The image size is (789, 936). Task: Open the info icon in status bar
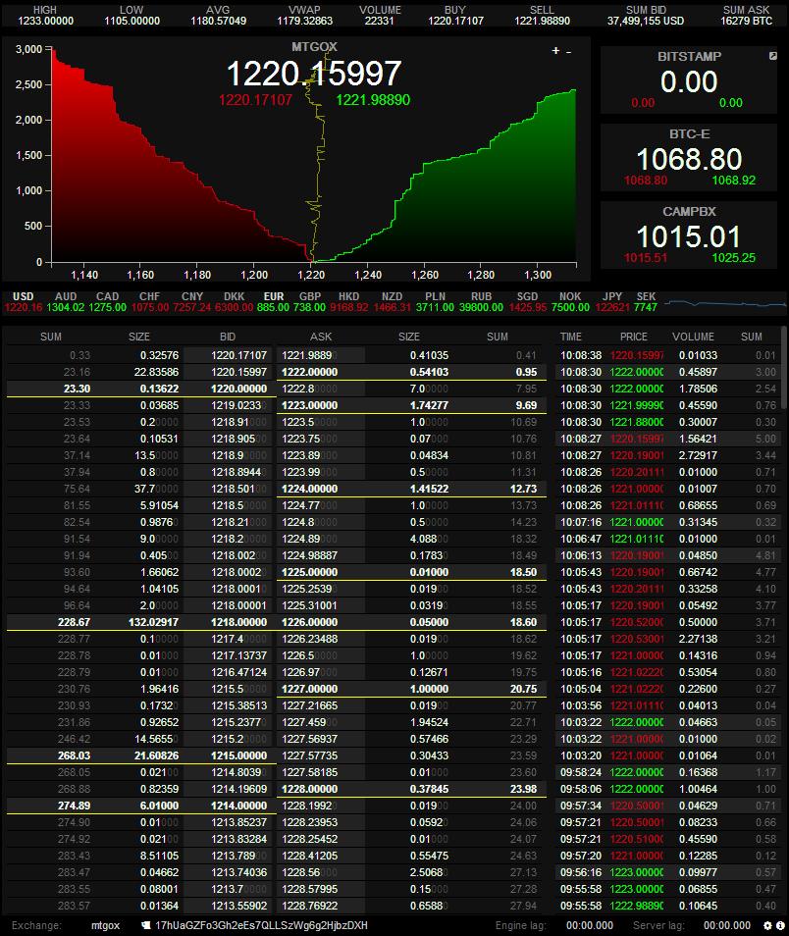[x=780, y=925]
